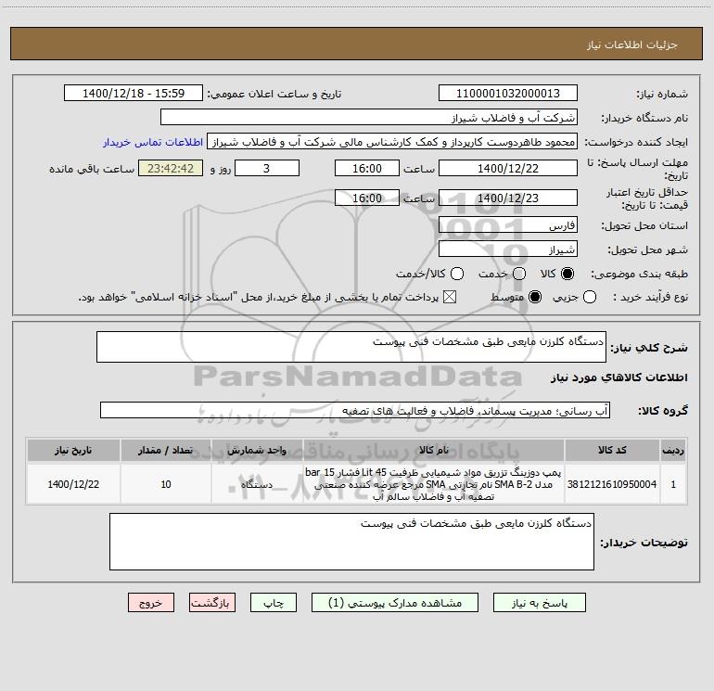Viewport: 714px width, 691px height.
Task: Click the شرح کلی نیاز description box
Action: (351, 347)
